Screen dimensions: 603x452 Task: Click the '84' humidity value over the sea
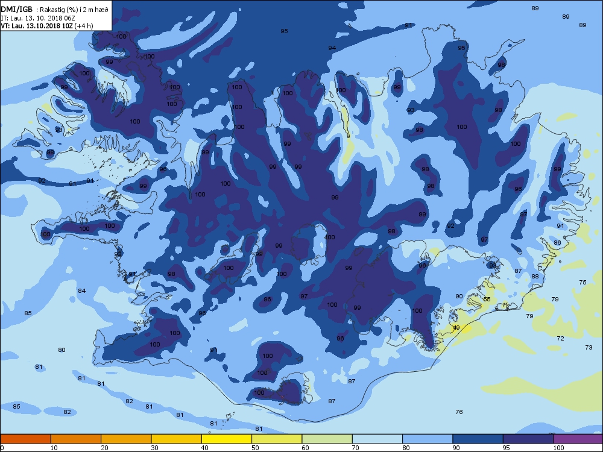pyautogui.click(x=82, y=291)
